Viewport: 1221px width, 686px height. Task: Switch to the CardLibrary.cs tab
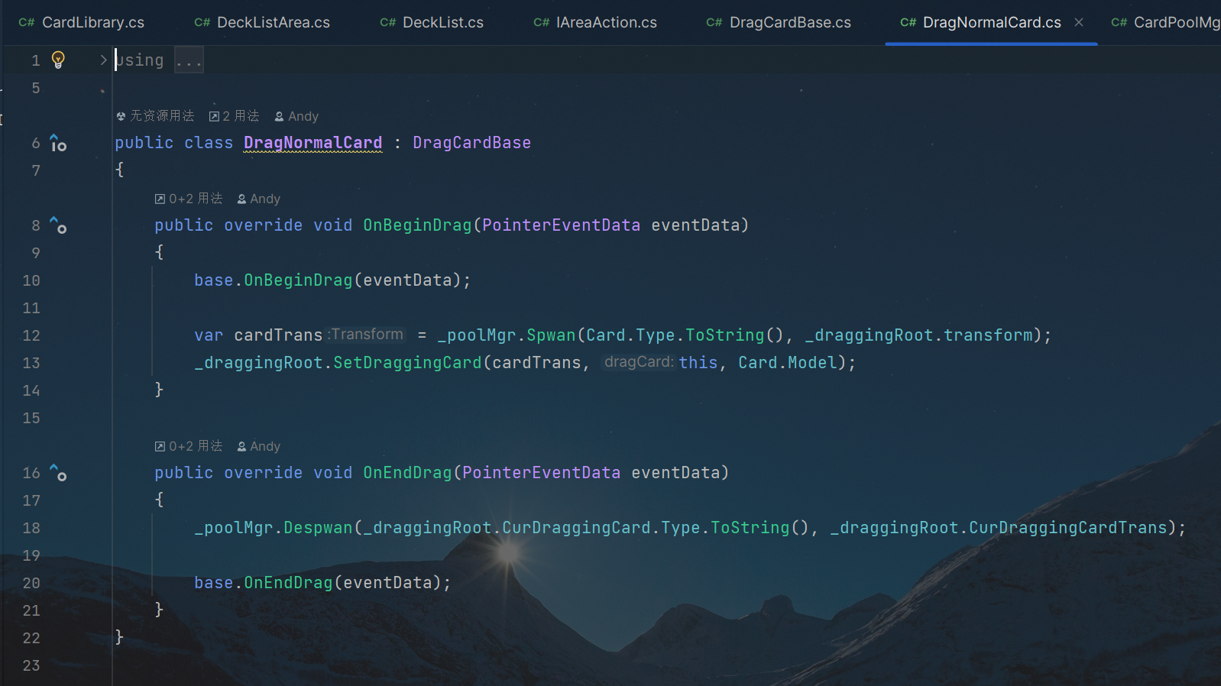82,22
